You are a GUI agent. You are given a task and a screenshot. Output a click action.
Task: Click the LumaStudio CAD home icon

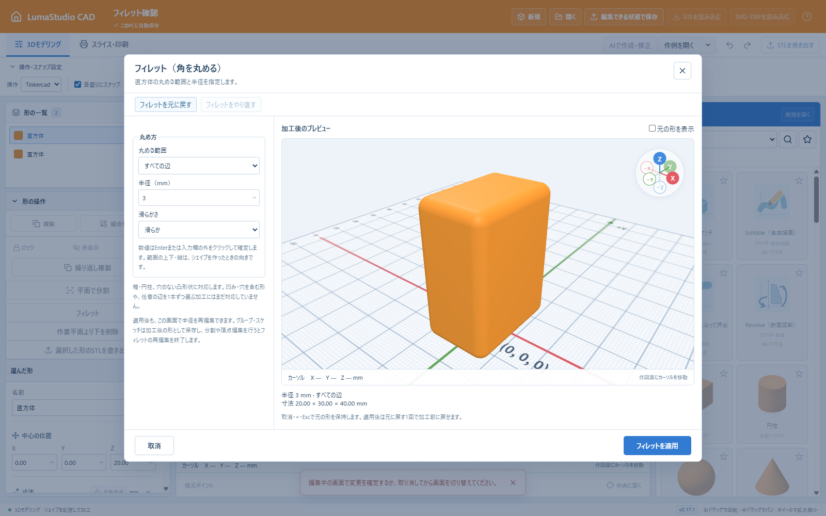[17, 17]
